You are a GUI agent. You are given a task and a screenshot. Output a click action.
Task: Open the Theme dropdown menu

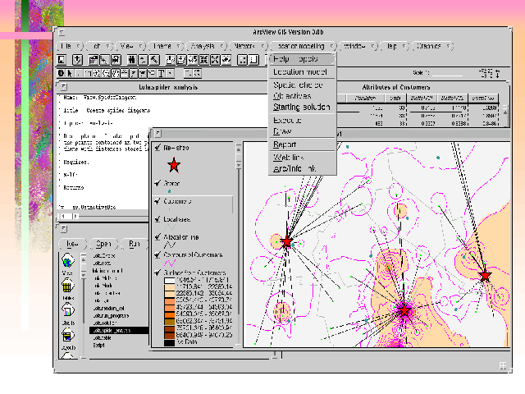(166, 46)
